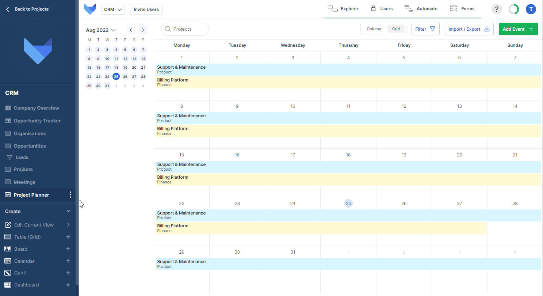Screen dimensions: 543x296
Task: Open the Forms tab
Action: click(462, 9)
